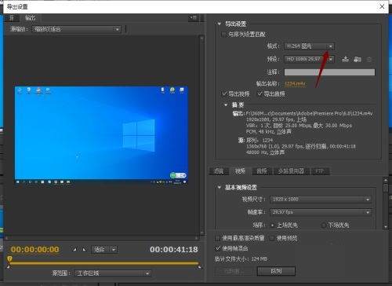Click the preview panel vertical scrollbar
The height and width of the screenshot is (286, 392).
(x=201, y=136)
